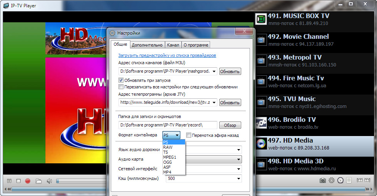Screen dimensions: 377x196
Task: Expand the JTV teleprogram address dropdown
Action: (214, 103)
